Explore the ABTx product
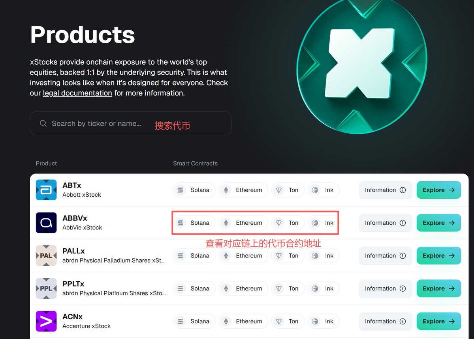Screen dimensions: 474x339 pyautogui.click(x=438, y=190)
